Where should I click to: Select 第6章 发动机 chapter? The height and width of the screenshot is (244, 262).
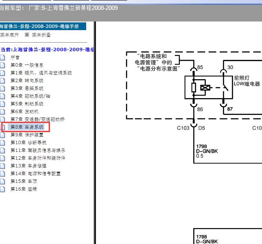[25, 111]
